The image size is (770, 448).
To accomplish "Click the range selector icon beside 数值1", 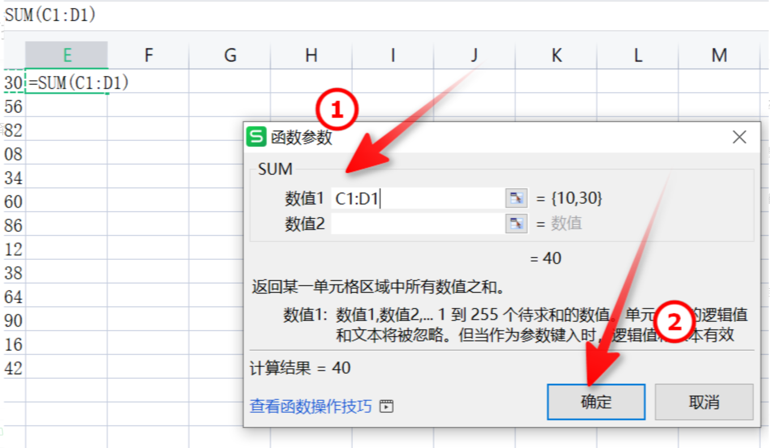I will coord(516,198).
